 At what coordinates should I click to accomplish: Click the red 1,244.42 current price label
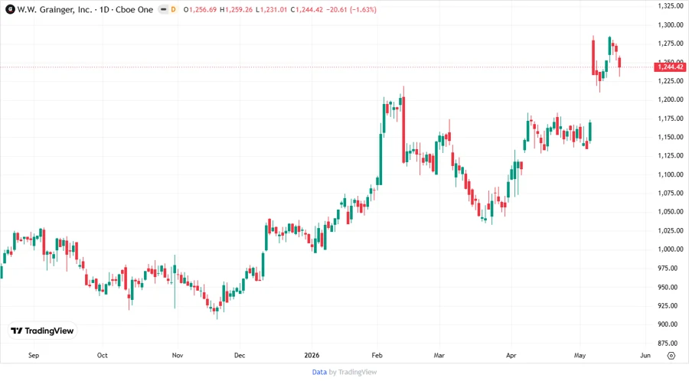pyautogui.click(x=670, y=67)
